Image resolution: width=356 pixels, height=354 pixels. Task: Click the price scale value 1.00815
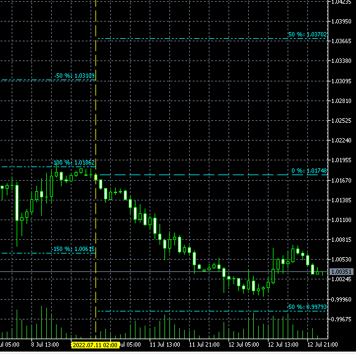[x=341, y=240]
